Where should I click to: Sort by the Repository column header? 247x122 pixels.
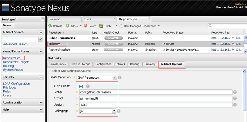tap(69, 33)
